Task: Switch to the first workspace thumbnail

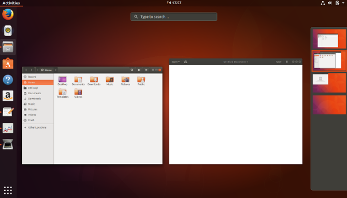Action: point(329,39)
